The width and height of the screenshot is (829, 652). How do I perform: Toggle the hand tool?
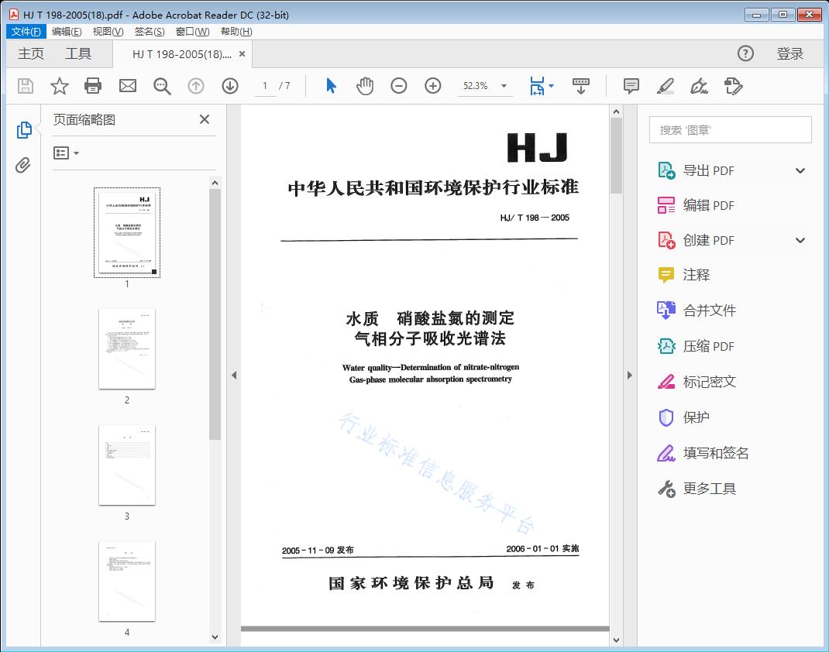pos(364,86)
